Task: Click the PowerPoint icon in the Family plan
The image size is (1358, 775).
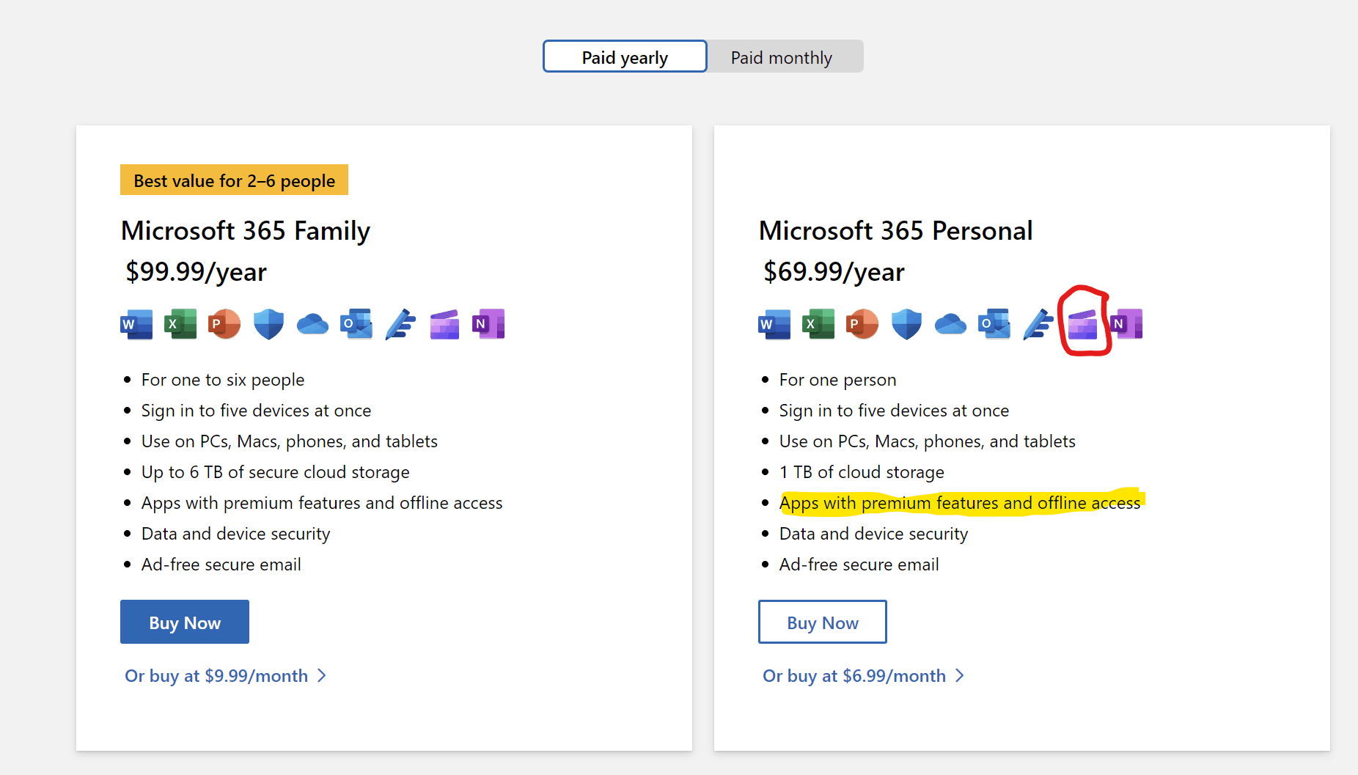Action: click(x=224, y=324)
